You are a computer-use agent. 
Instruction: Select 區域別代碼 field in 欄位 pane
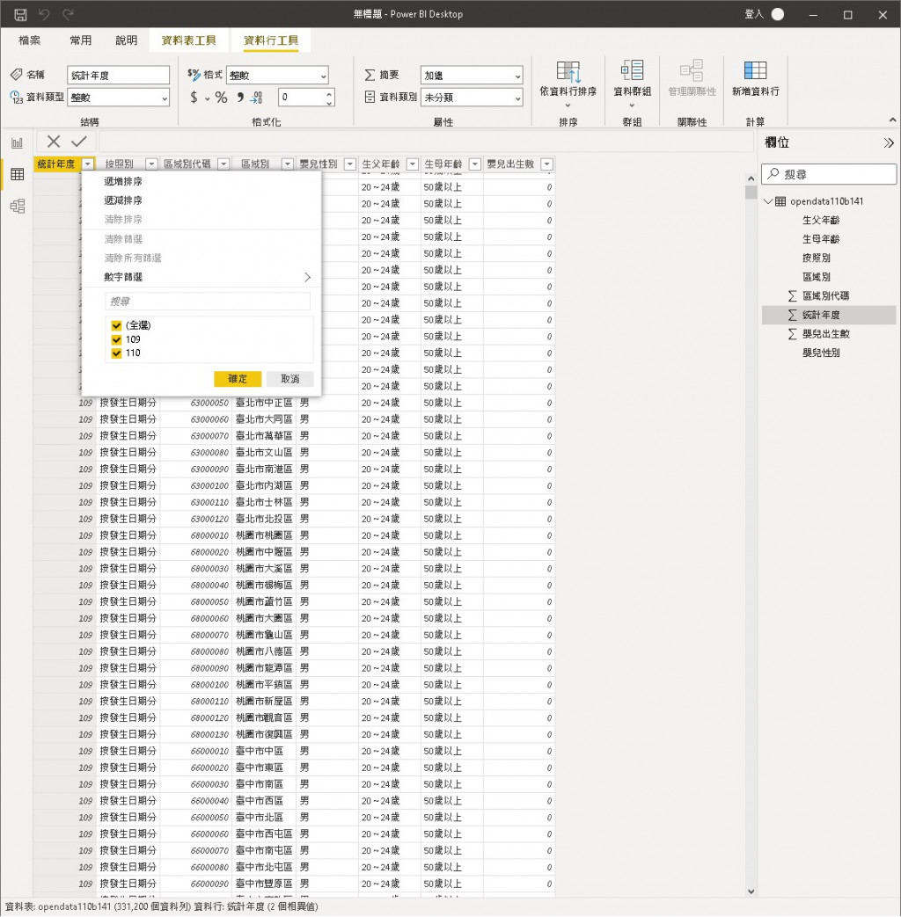tap(825, 296)
